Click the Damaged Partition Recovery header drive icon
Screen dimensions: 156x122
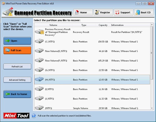click(x=8, y=12)
